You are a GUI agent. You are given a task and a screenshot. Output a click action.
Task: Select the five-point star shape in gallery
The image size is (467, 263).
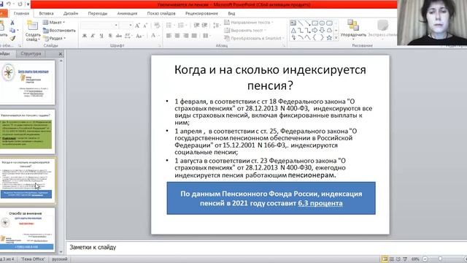329,38
